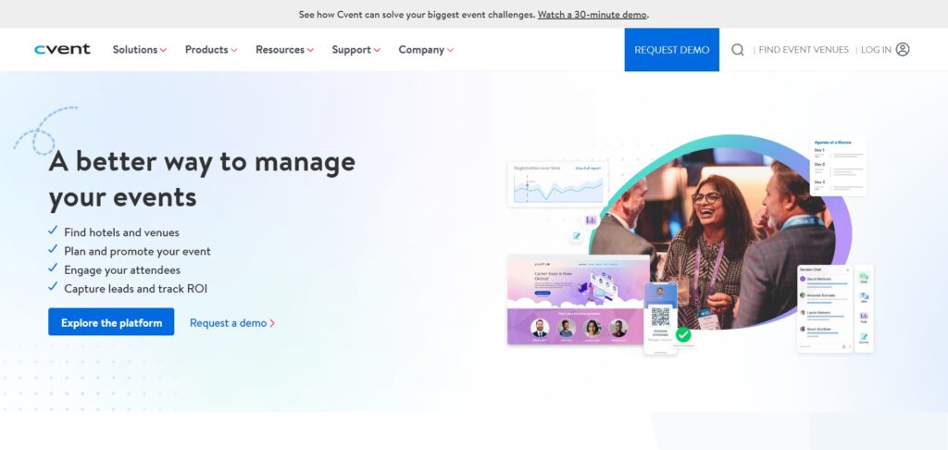Expand the Solutions dropdown menu
The height and width of the screenshot is (450, 948).
[x=140, y=50]
